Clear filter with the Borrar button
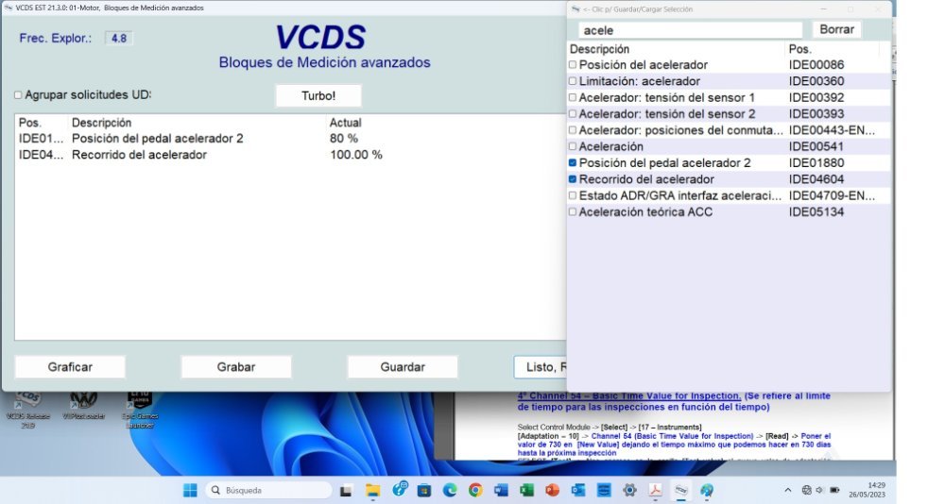Screen dimensions: 945x504 [x=836, y=29]
